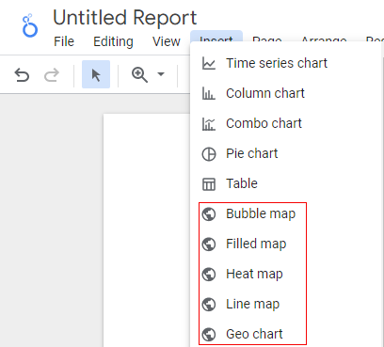384x347 pixels.
Task: Open the zoom level dropdown arrow
Action: click(161, 74)
